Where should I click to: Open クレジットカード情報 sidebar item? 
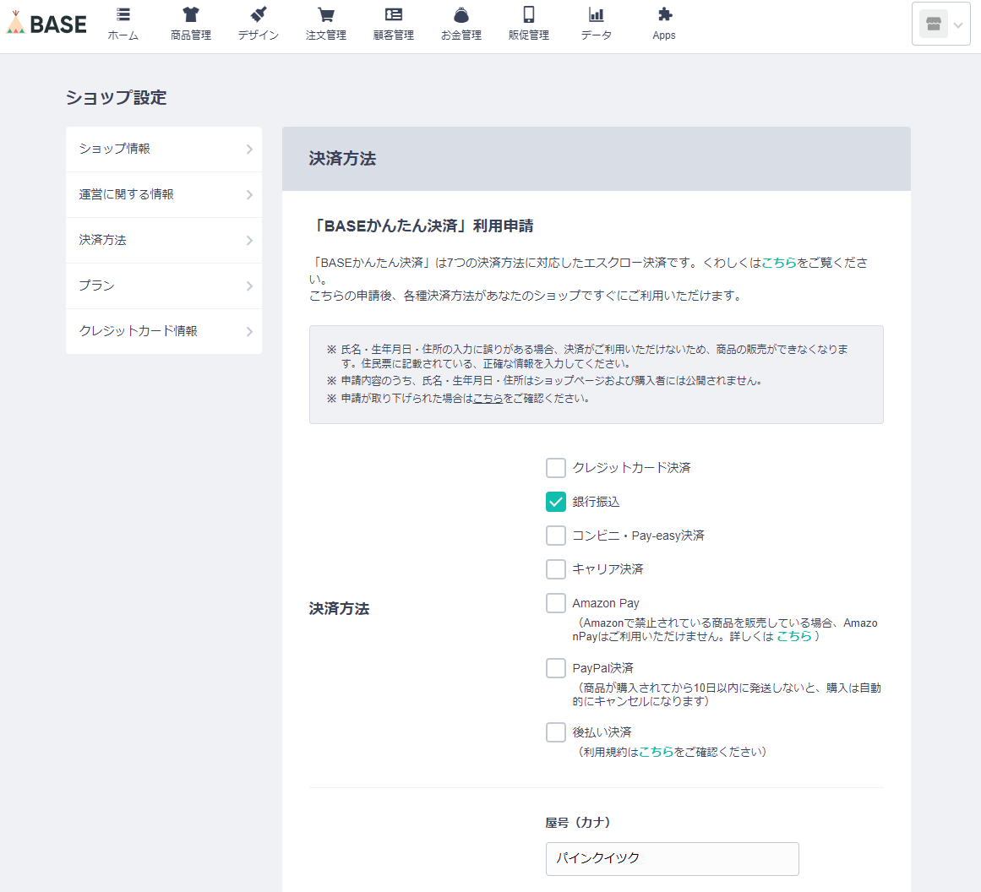click(139, 331)
